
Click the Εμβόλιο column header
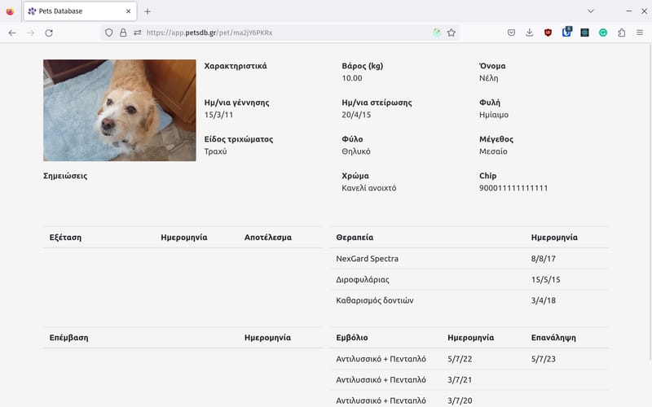[x=352, y=337]
